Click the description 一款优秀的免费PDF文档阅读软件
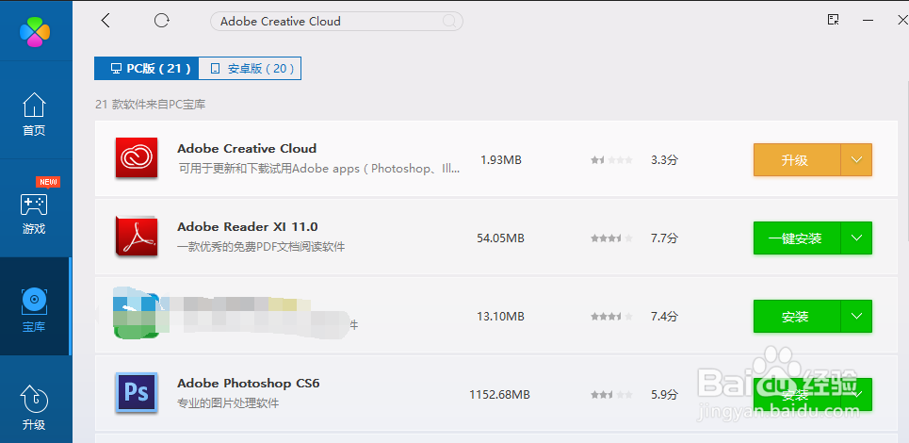 261,247
